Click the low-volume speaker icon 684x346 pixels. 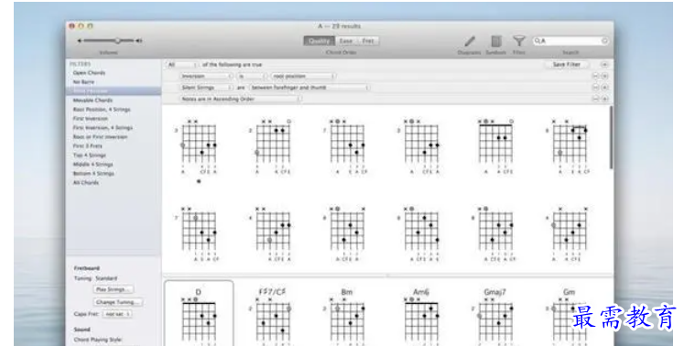click(x=80, y=41)
